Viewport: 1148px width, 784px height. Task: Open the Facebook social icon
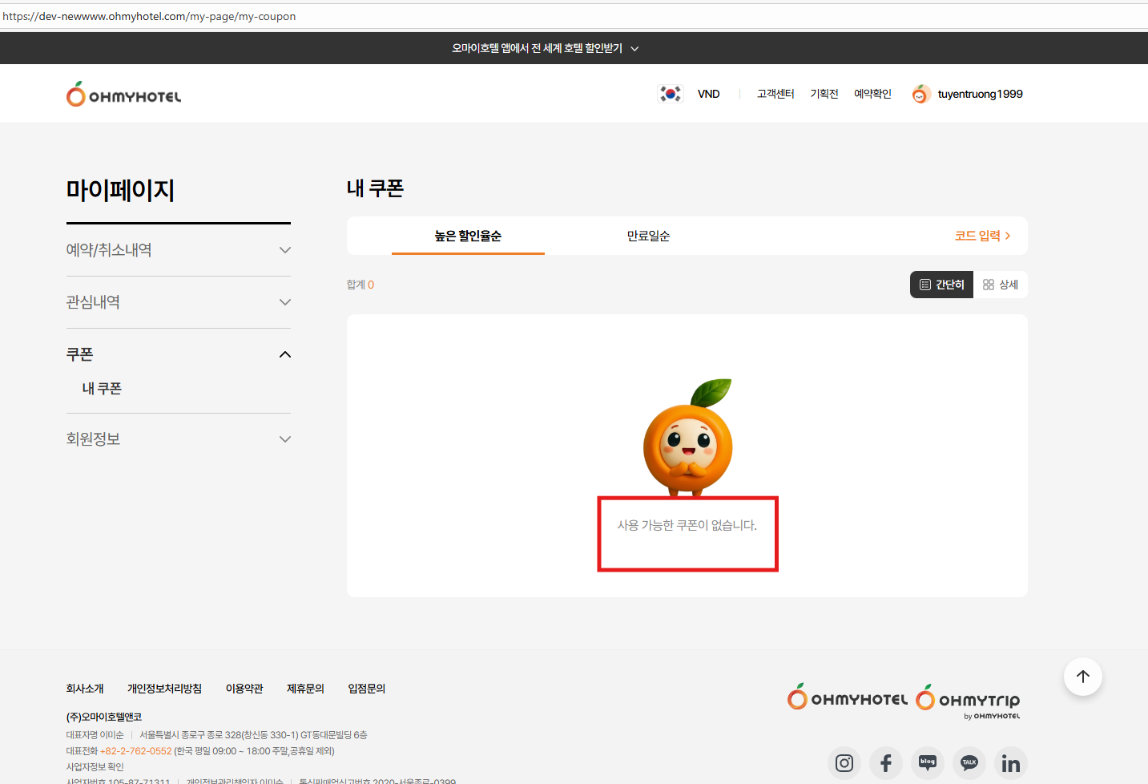point(886,763)
